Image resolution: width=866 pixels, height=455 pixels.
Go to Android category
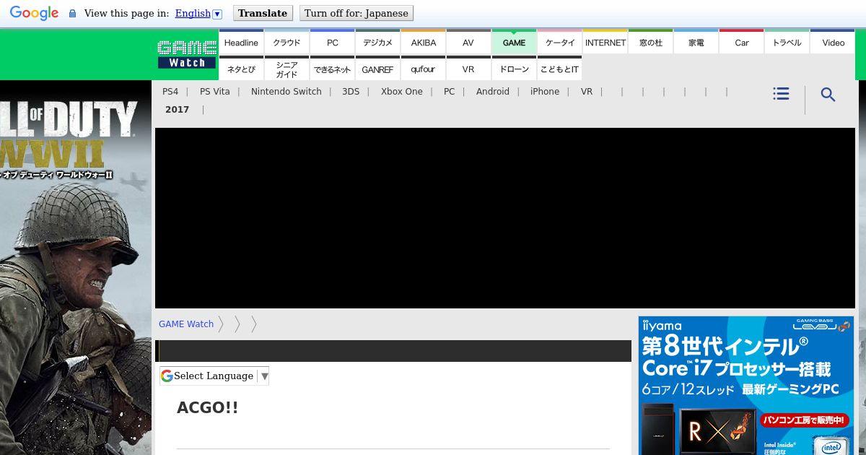coord(493,92)
